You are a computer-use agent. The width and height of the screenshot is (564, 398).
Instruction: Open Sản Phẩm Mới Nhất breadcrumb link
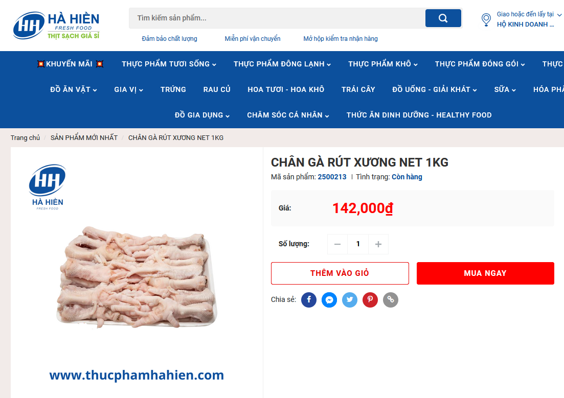pyautogui.click(x=84, y=138)
